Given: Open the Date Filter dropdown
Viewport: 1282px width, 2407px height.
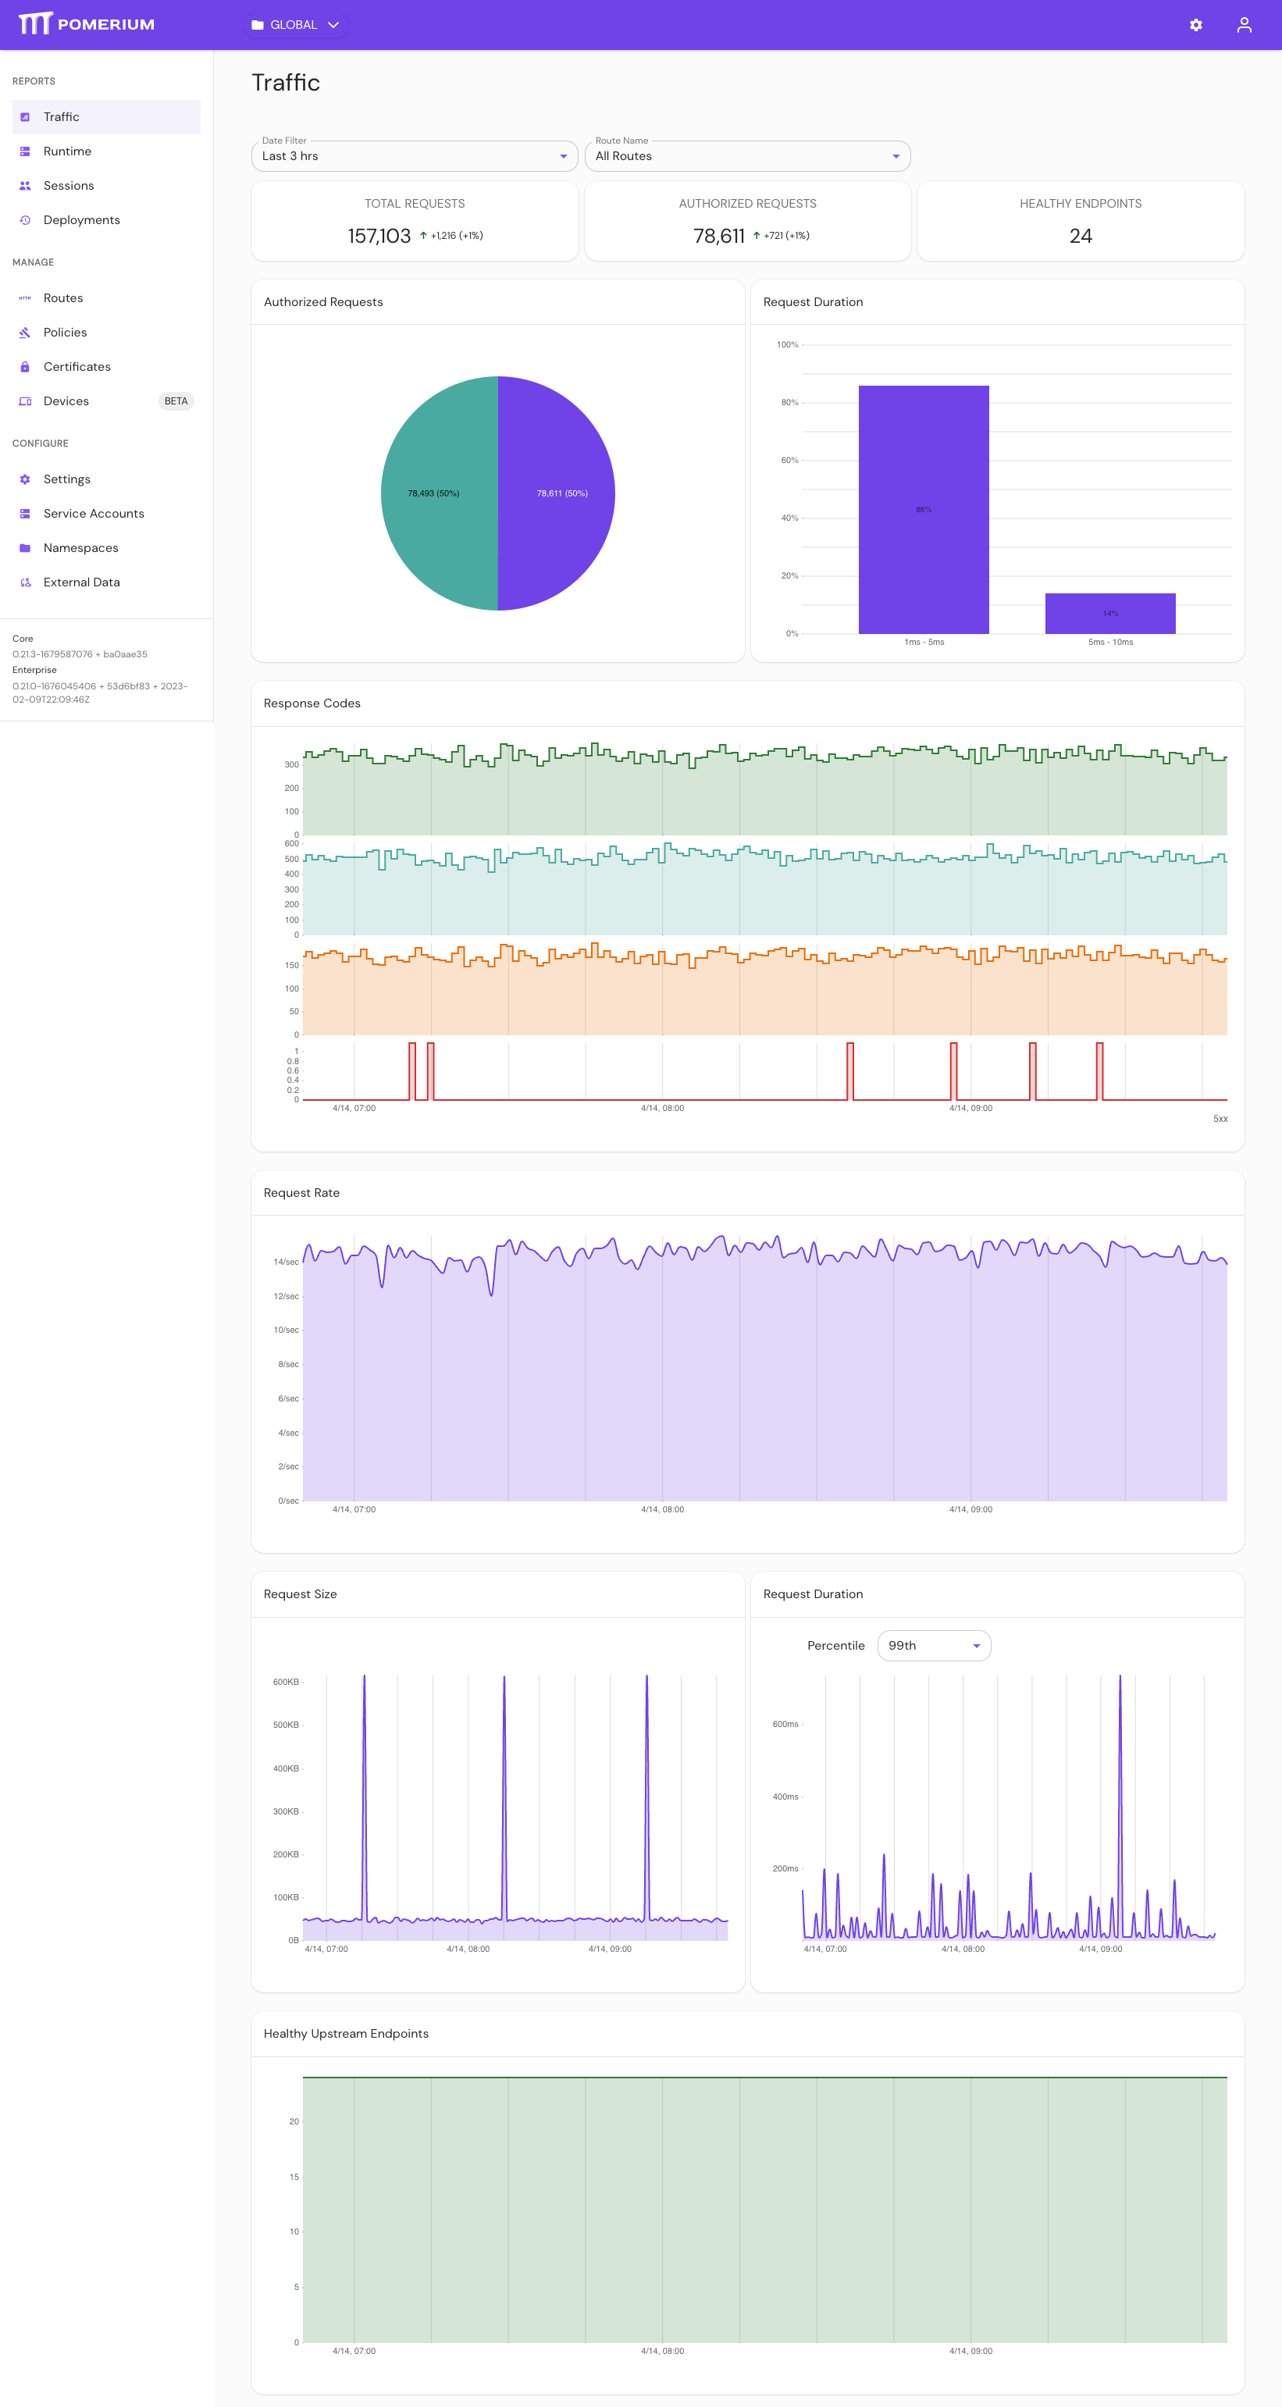Looking at the screenshot, I should [415, 156].
